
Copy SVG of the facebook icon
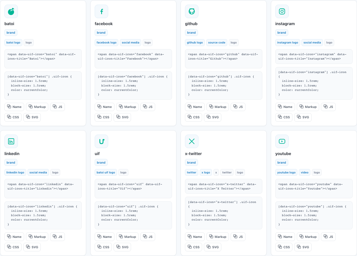pos(122,117)
